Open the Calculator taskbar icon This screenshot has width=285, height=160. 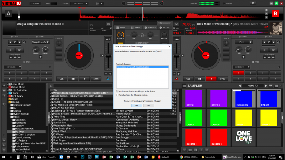coord(18,157)
